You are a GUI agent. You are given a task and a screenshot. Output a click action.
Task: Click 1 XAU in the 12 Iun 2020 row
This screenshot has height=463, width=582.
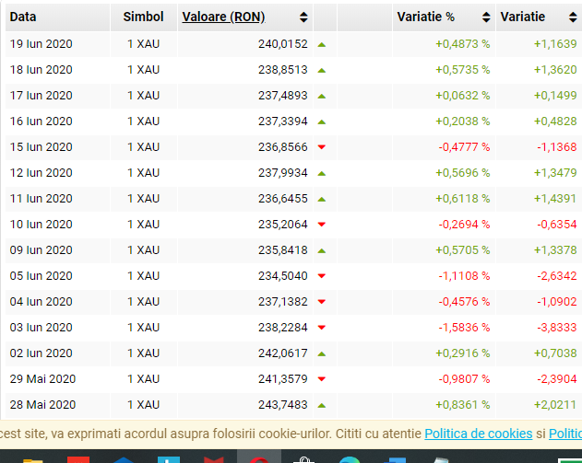(x=143, y=172)
